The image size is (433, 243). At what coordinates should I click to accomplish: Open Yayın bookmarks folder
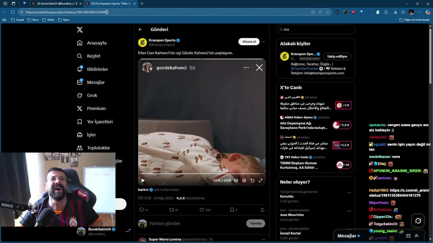[63, 20]
